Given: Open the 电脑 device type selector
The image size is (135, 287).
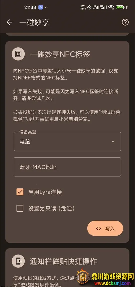Looking at the screenshot, I should 67,141.
